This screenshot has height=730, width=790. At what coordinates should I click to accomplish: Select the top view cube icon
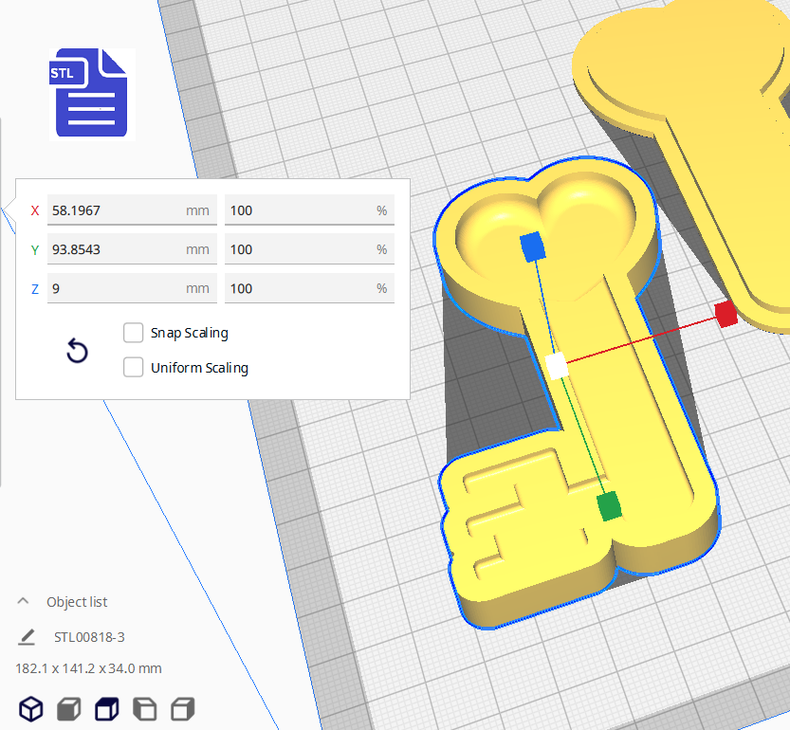tap(106, 707)
